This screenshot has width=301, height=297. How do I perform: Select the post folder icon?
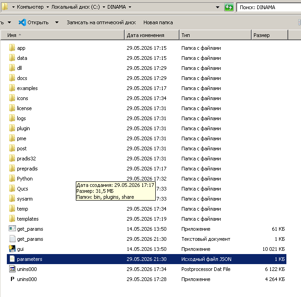coord(12,148)
